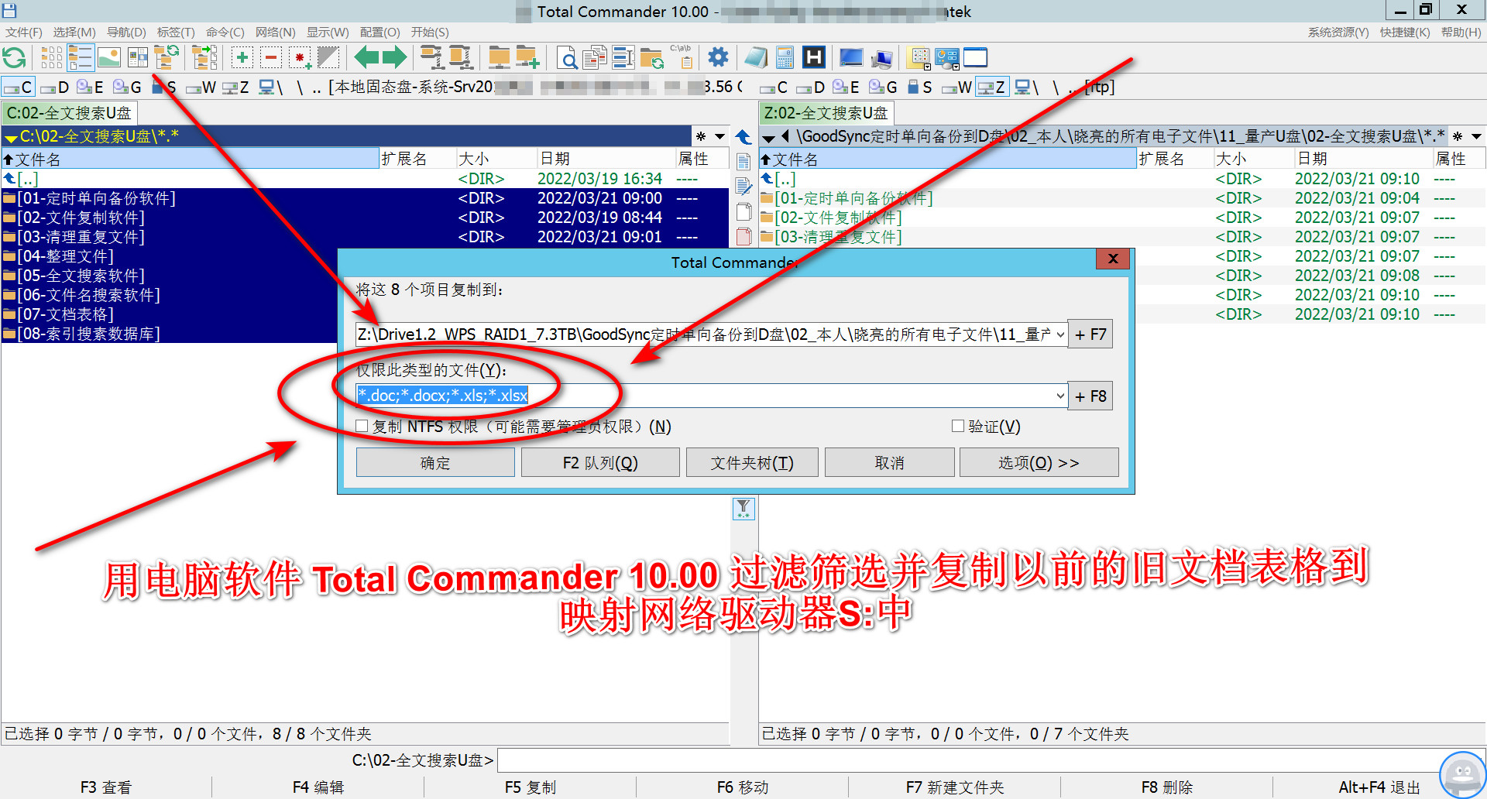
Task: Launch the Notepad icon in toolbar
Action: (x=757, y=57)
